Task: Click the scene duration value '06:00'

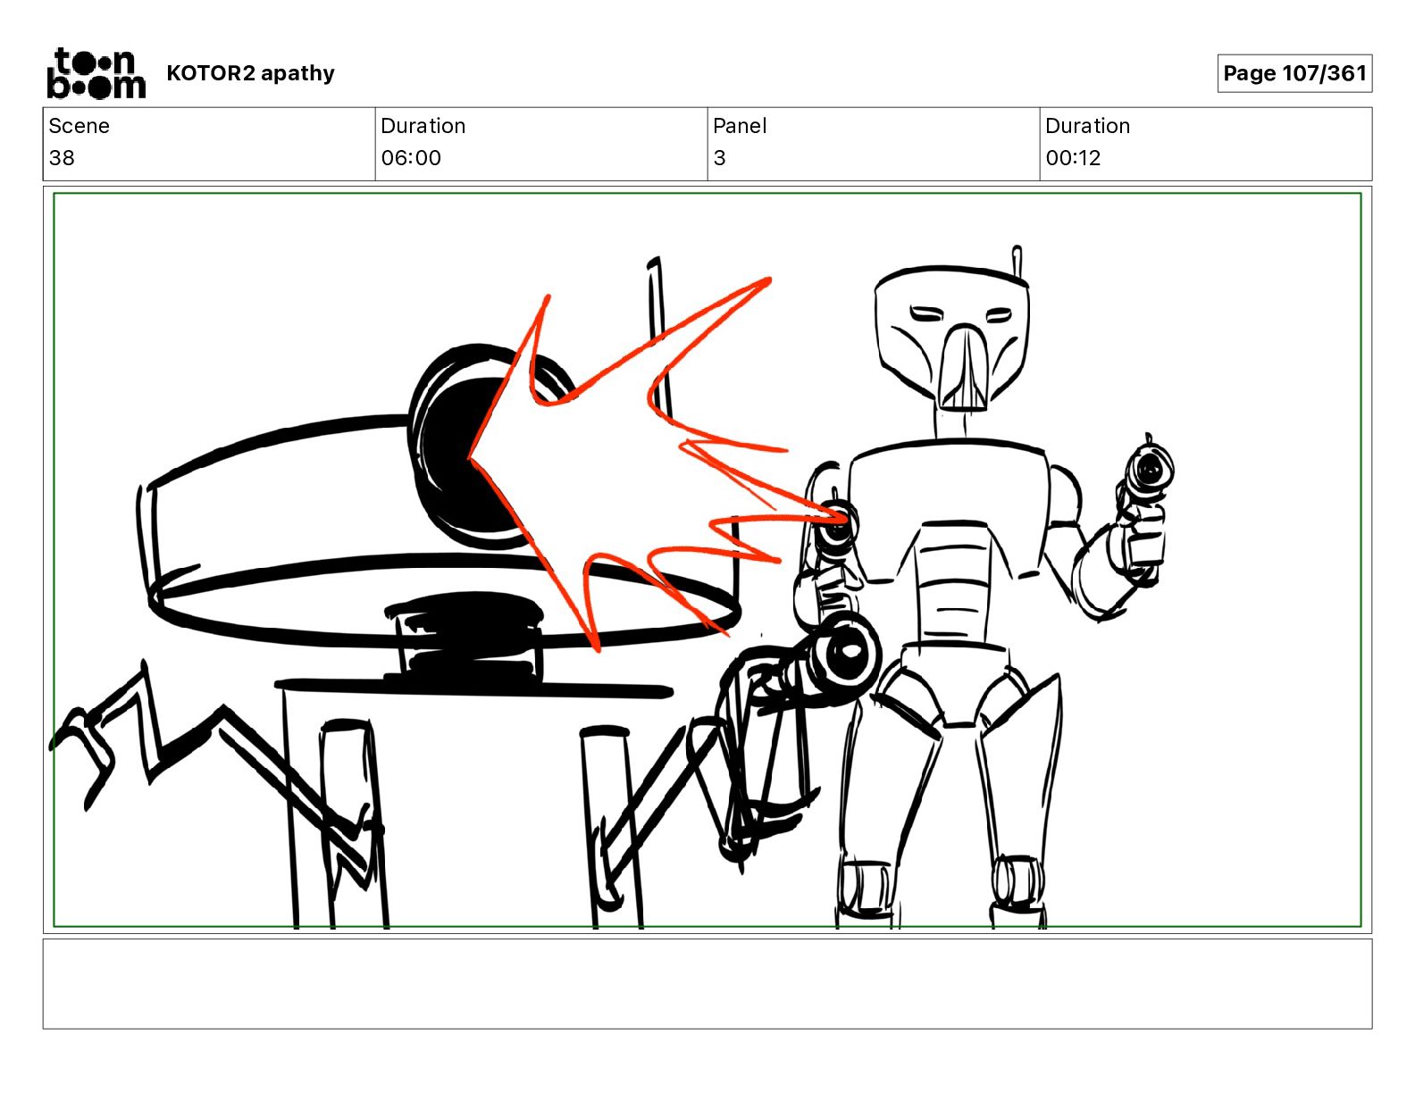Action: point(411,158)
